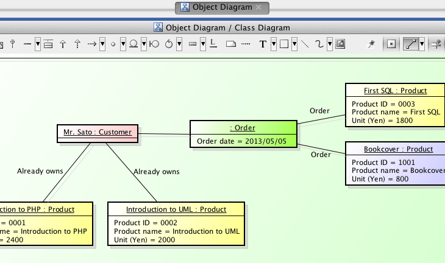
Task: Select the Text tool
Action: pos(263,44)
